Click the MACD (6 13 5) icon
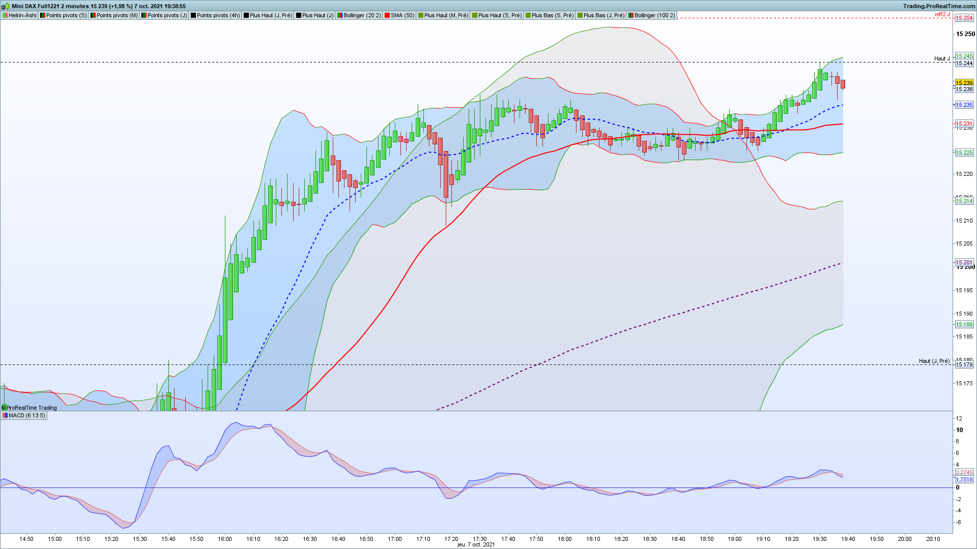Image resolution: width=977 pixels, height=549 pixels. pyautogui.click(x=5, y=415)
